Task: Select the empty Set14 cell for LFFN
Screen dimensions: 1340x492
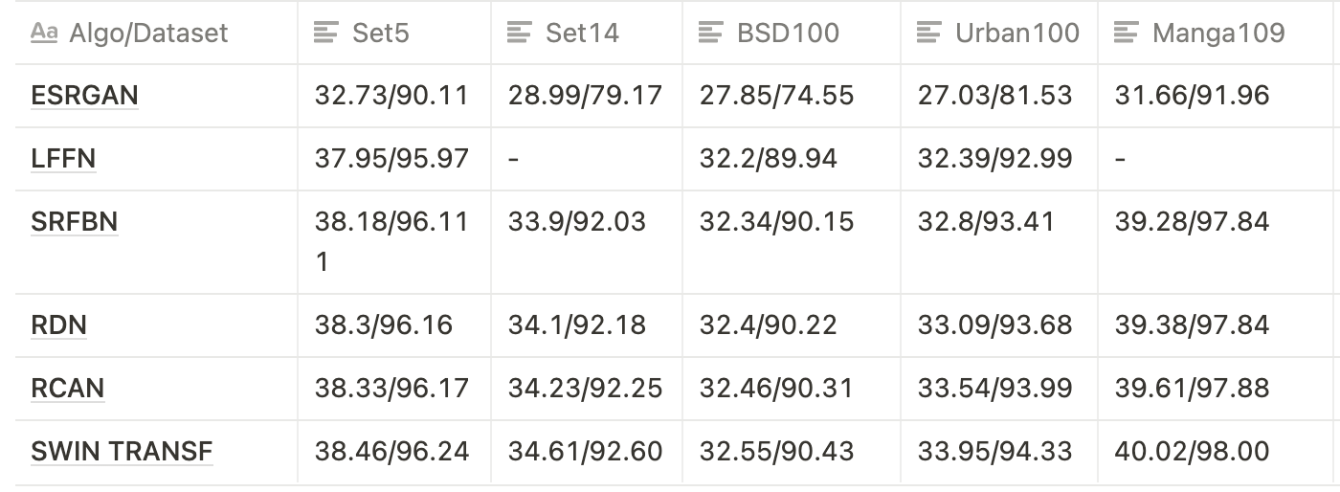Action: (x=587, y=159)
